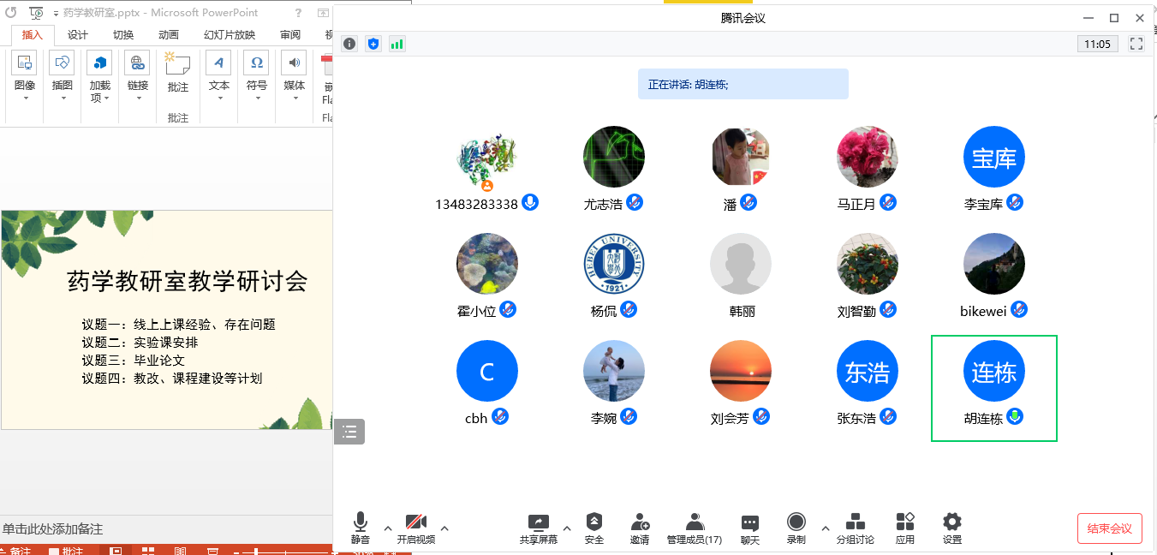Click the network signal strength icon
The height and width of the screenshot is (555, 1157).
(x=397, y=44)
